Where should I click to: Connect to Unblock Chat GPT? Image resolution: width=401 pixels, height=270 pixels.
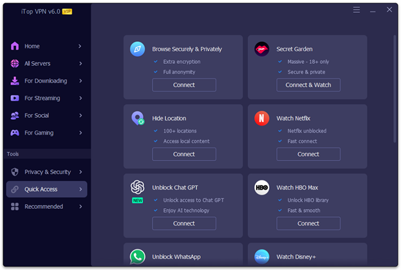[184, 224]
